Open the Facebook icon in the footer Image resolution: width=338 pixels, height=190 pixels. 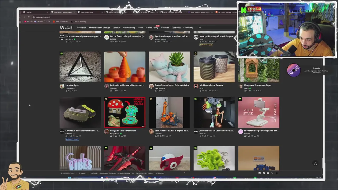point(259,173)
